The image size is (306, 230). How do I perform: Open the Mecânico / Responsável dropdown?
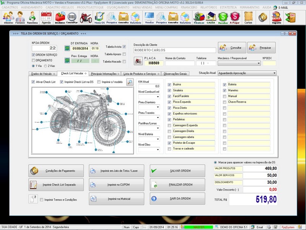[x=258, y=63]
